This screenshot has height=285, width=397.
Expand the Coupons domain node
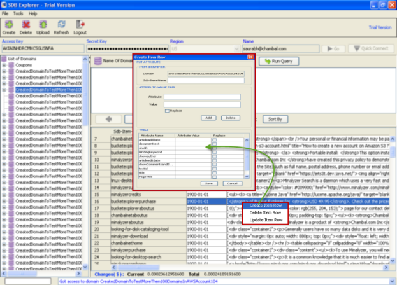pyautogui.click(x=4, y=65)
